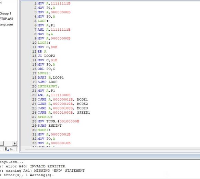
Task: Click line 28 'MOV TCON,#00100000B'
Action: tap(58, 121)
